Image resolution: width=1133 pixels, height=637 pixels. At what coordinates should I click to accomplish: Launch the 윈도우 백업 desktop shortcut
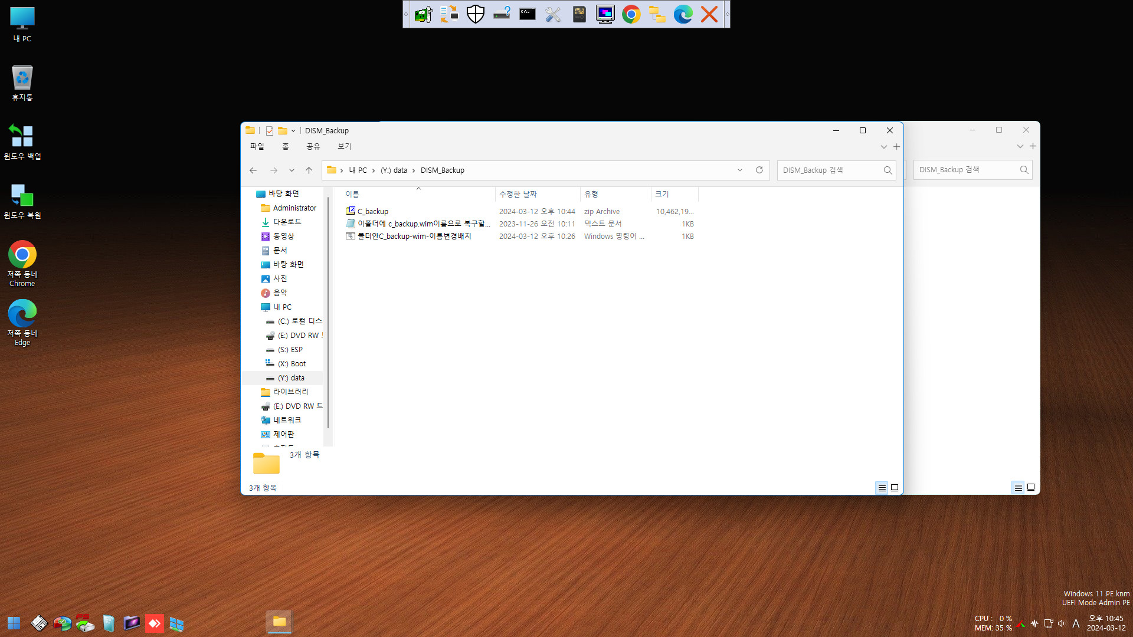(x=22, y=142)
